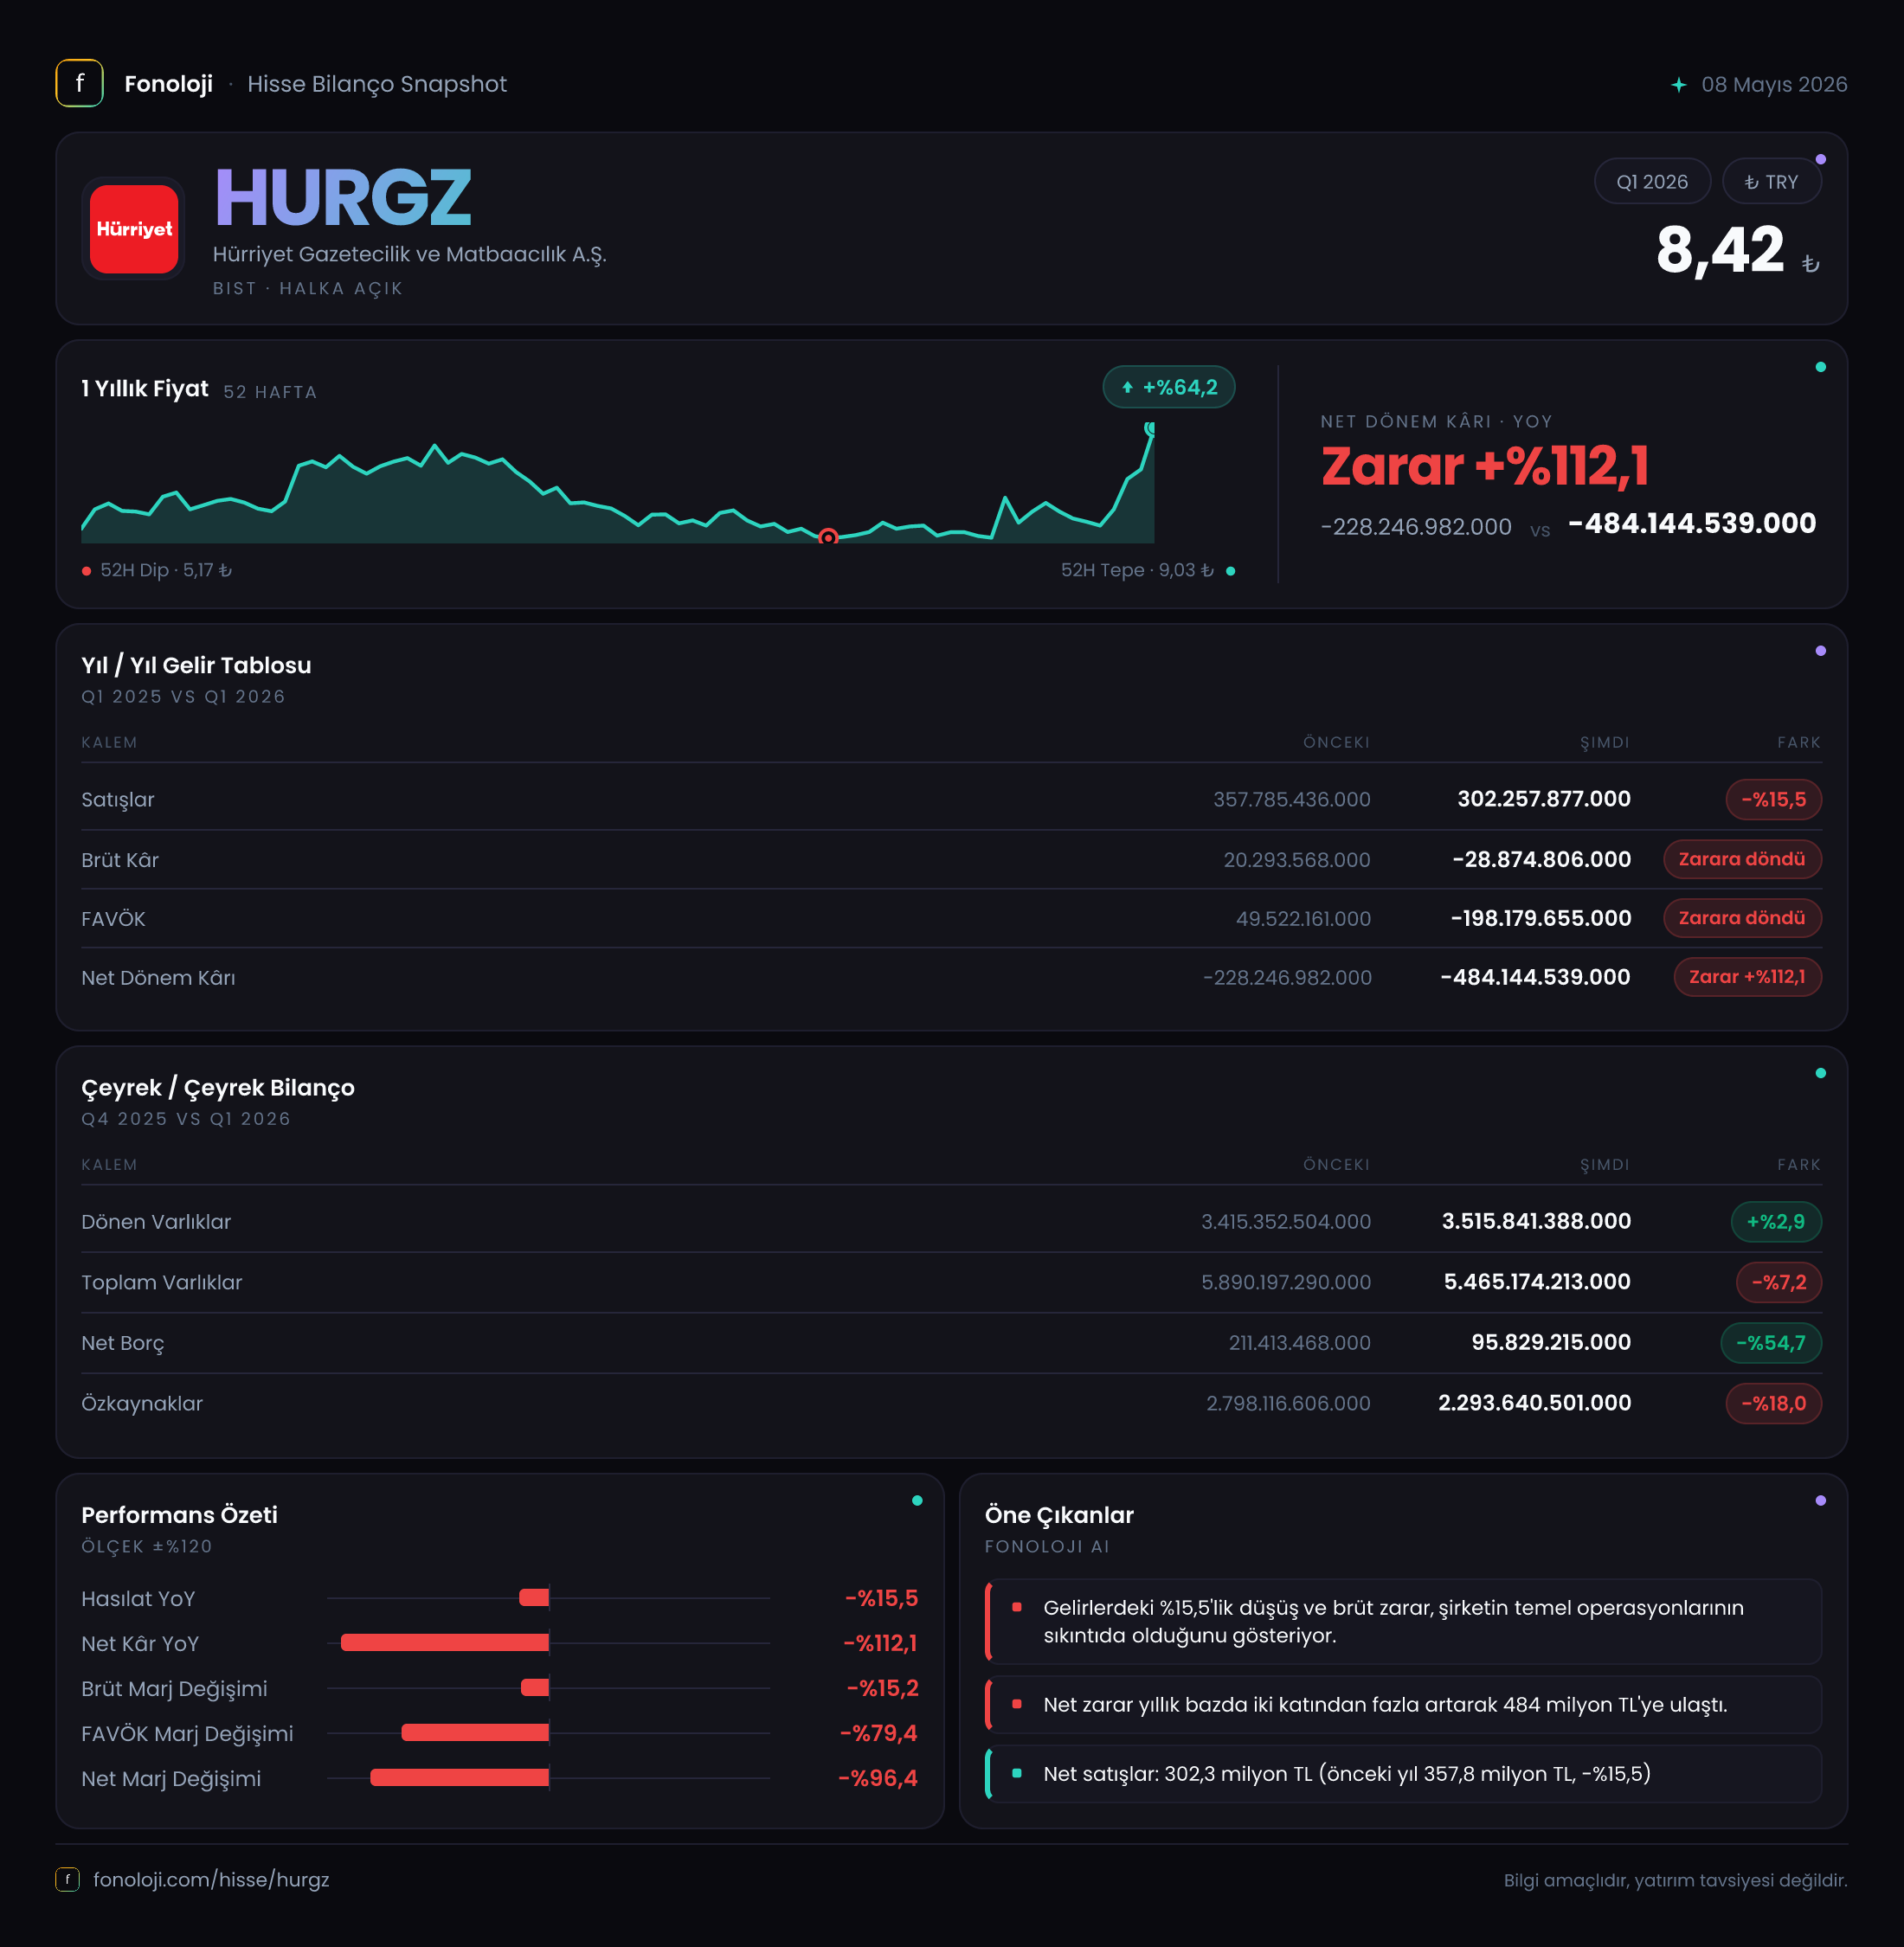Click the current net loss -484.144.539.000 headline value
The height and width of the screenshot is (1947, 1904).
[x=1692, y=523]
